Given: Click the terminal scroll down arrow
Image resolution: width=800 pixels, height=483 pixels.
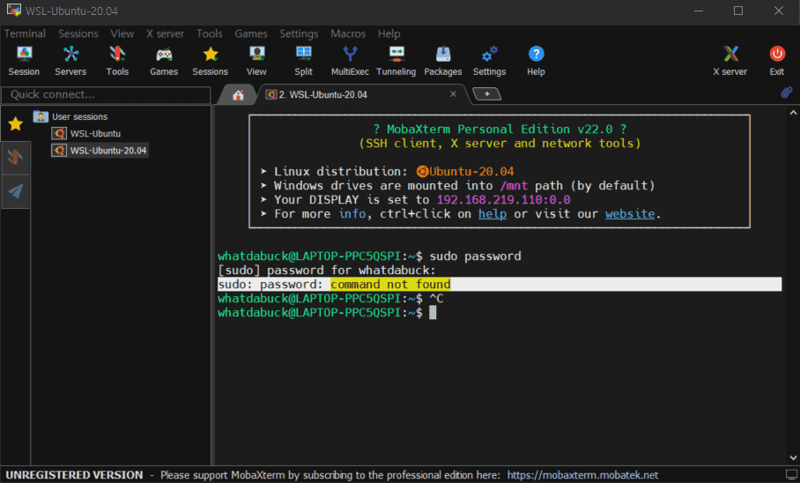Looking at the screenshot, I should tap(793, 458).
